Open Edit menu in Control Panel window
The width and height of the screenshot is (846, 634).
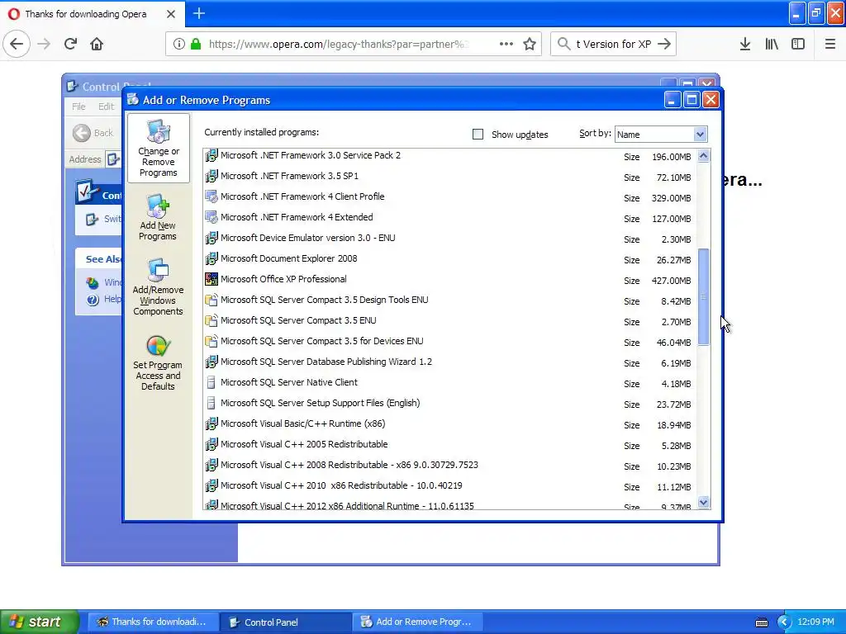coord(106,106)
